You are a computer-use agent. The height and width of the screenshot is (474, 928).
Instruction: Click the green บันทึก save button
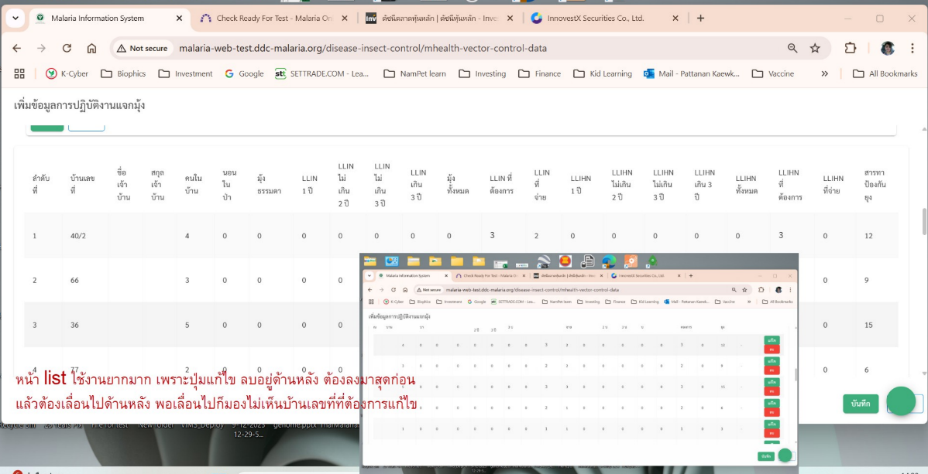coord(860,404)
